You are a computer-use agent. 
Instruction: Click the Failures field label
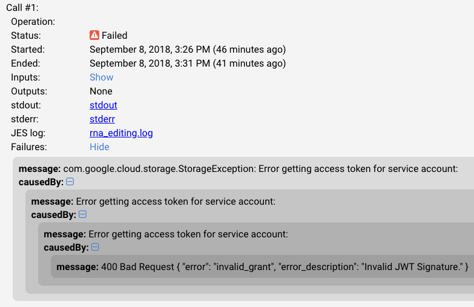click(x=28, y=147)
